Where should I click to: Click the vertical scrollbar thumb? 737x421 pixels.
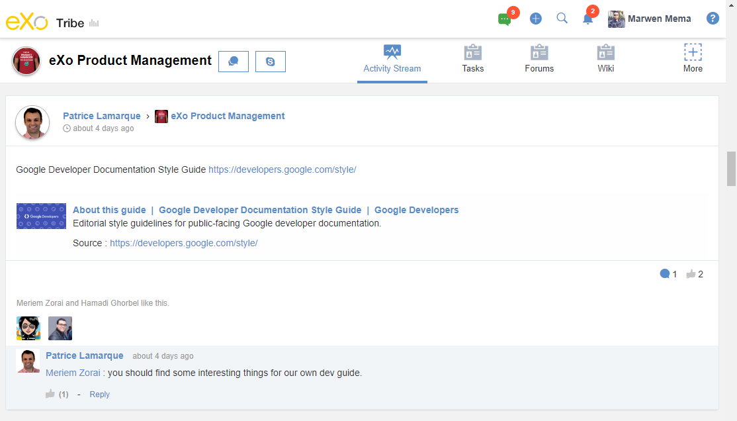(731, 169)
